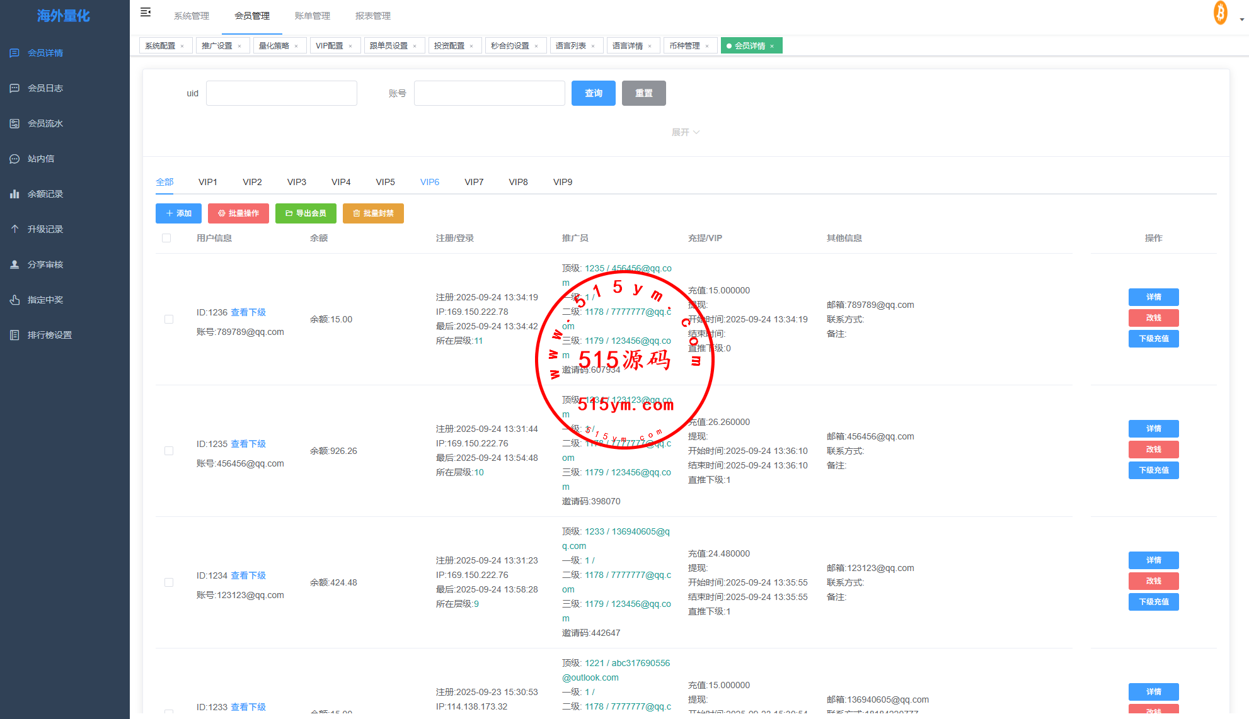Toggle the select-all checkbox in the table header
1249x719 pixels.
166,238
